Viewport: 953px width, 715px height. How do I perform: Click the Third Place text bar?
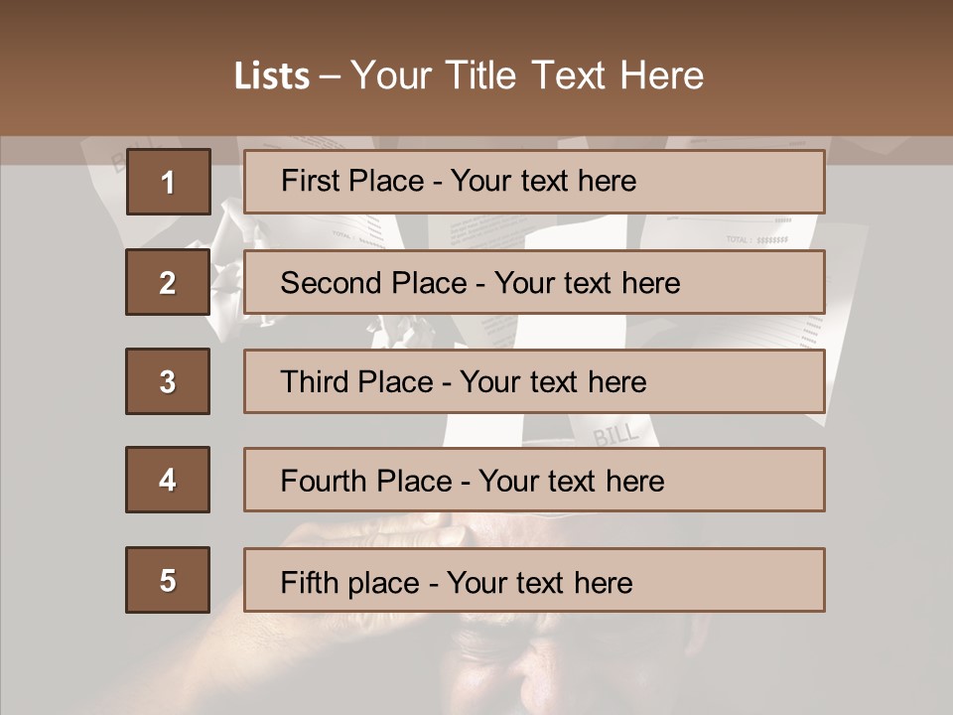(534, 381)
